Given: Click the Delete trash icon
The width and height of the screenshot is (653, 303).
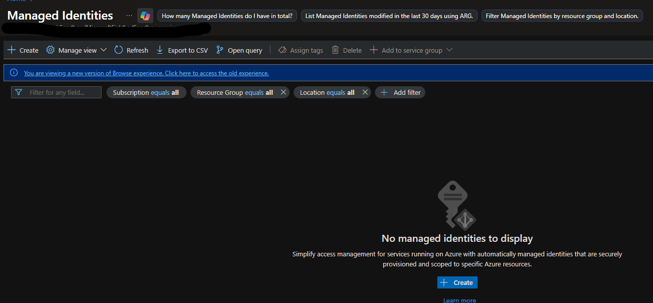Looking at the screenshot, I should 335,50.
